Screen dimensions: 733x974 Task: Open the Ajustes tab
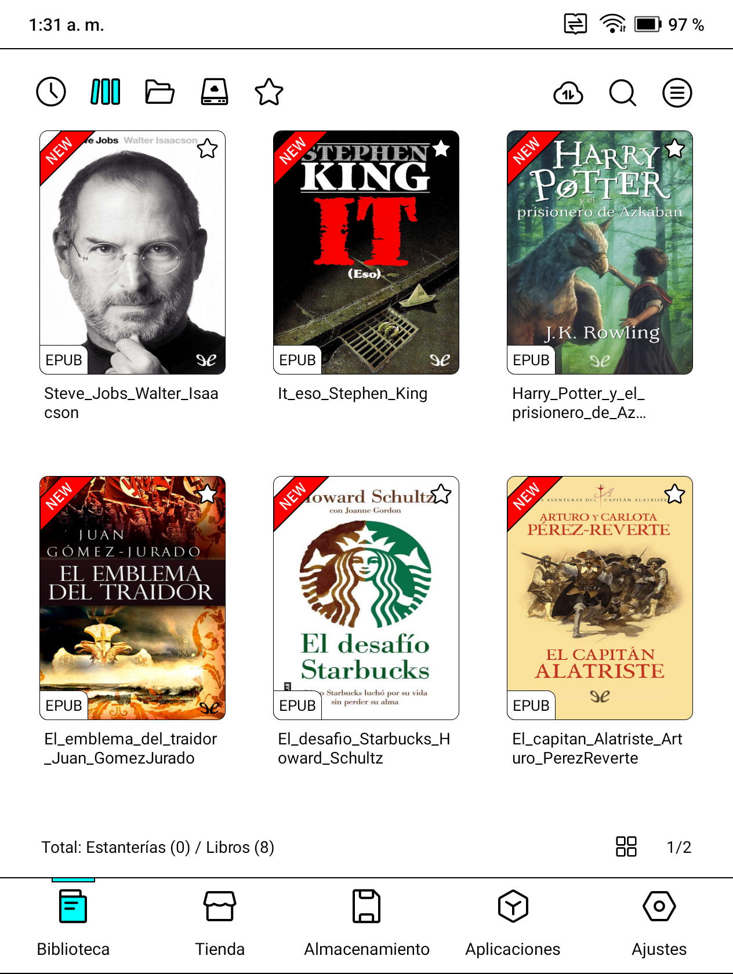tap(659, 922)
